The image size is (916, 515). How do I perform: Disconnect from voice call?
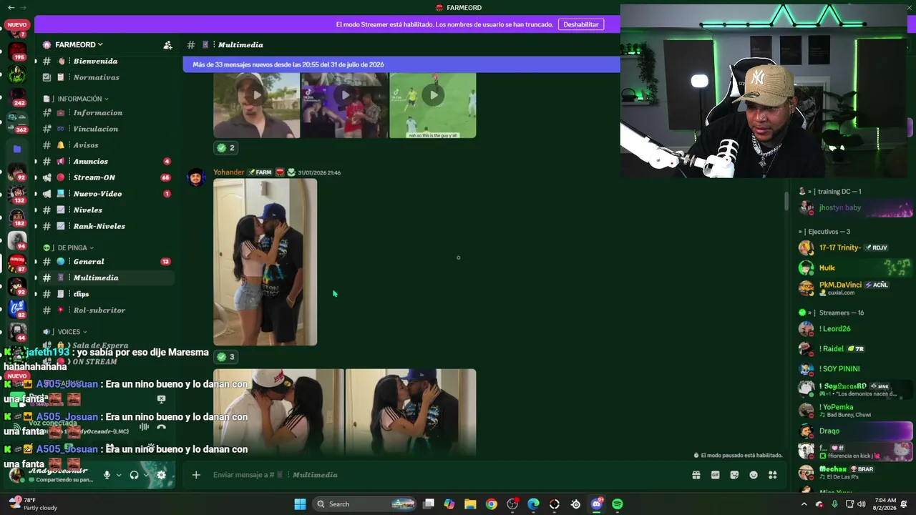point(162,427)
